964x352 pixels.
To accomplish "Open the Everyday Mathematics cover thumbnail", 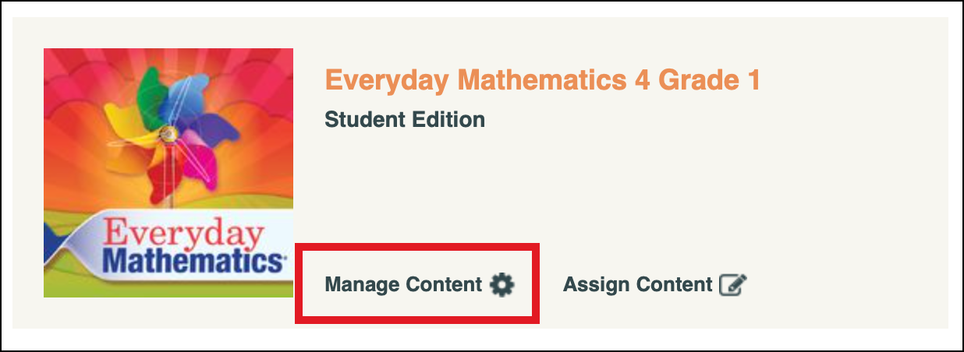I will (x=168, y=172).
